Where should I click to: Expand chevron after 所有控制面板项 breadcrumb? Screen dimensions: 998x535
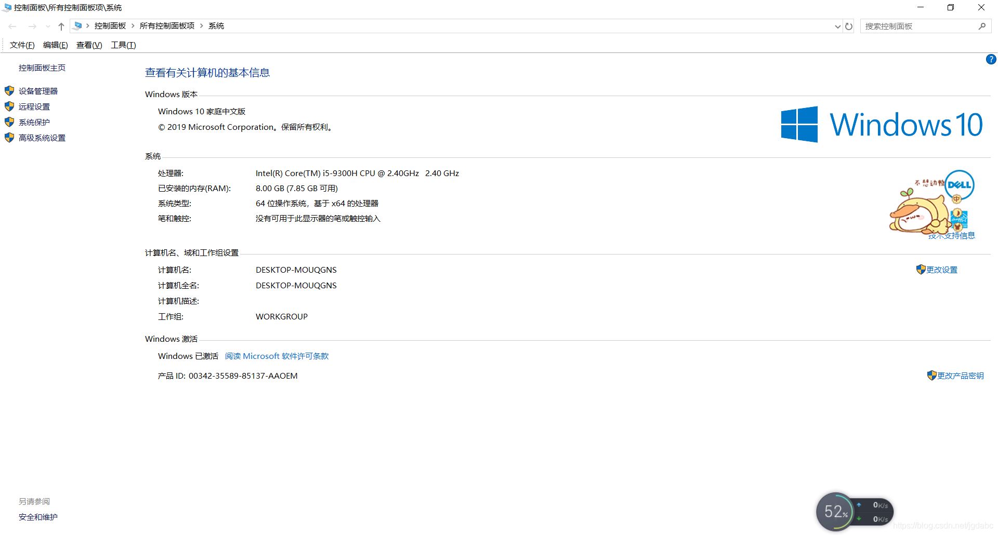[x=202, y=26]
